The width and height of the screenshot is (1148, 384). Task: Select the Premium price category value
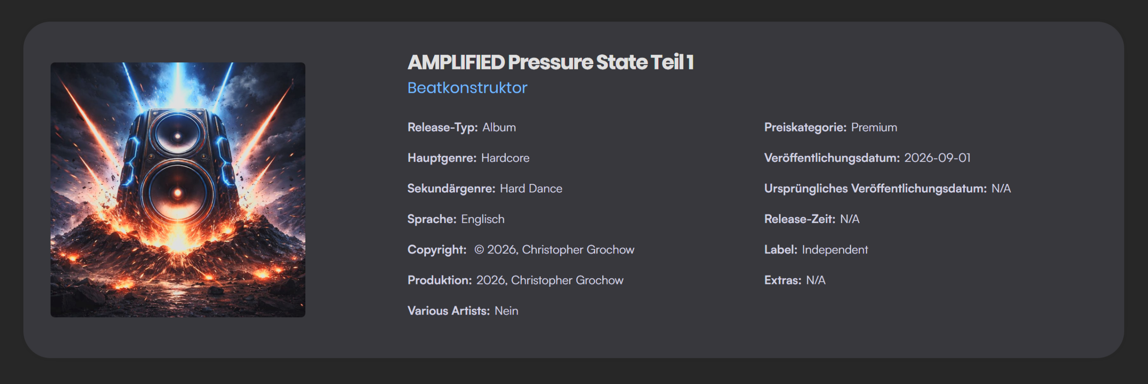point(874,127)
